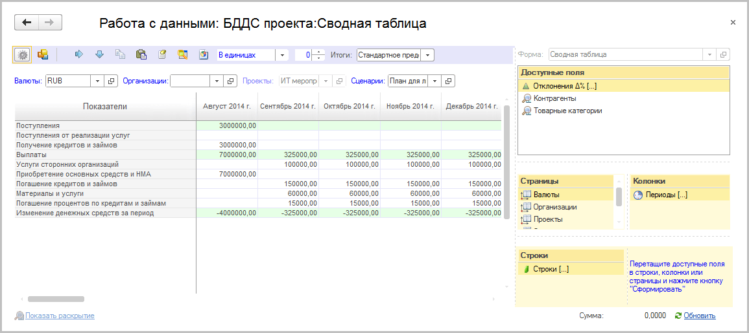
Task: Open the Валюты selection form button
Action: click(111, 81)
